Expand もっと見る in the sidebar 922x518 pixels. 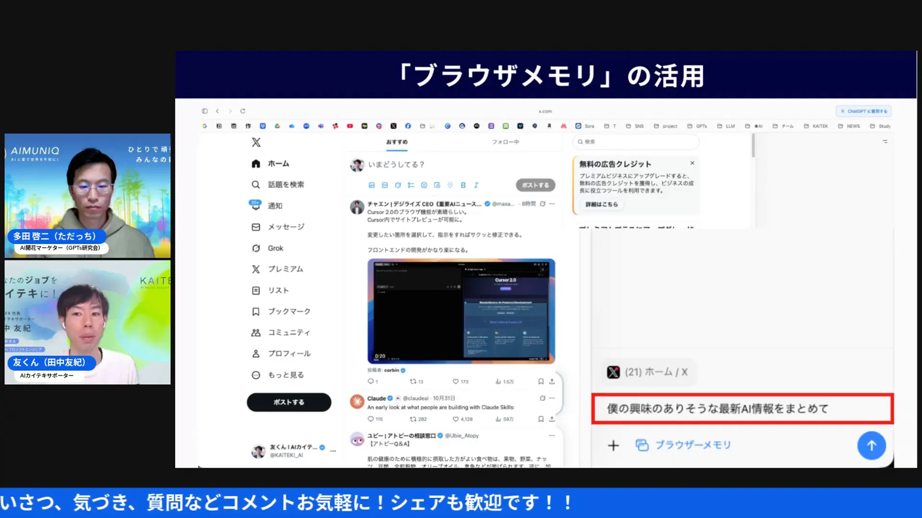tap(287, 375)
